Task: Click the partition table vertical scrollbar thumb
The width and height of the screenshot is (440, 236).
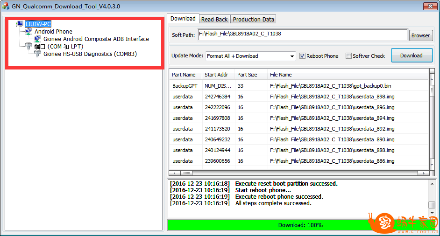Action: pos(432,90)
